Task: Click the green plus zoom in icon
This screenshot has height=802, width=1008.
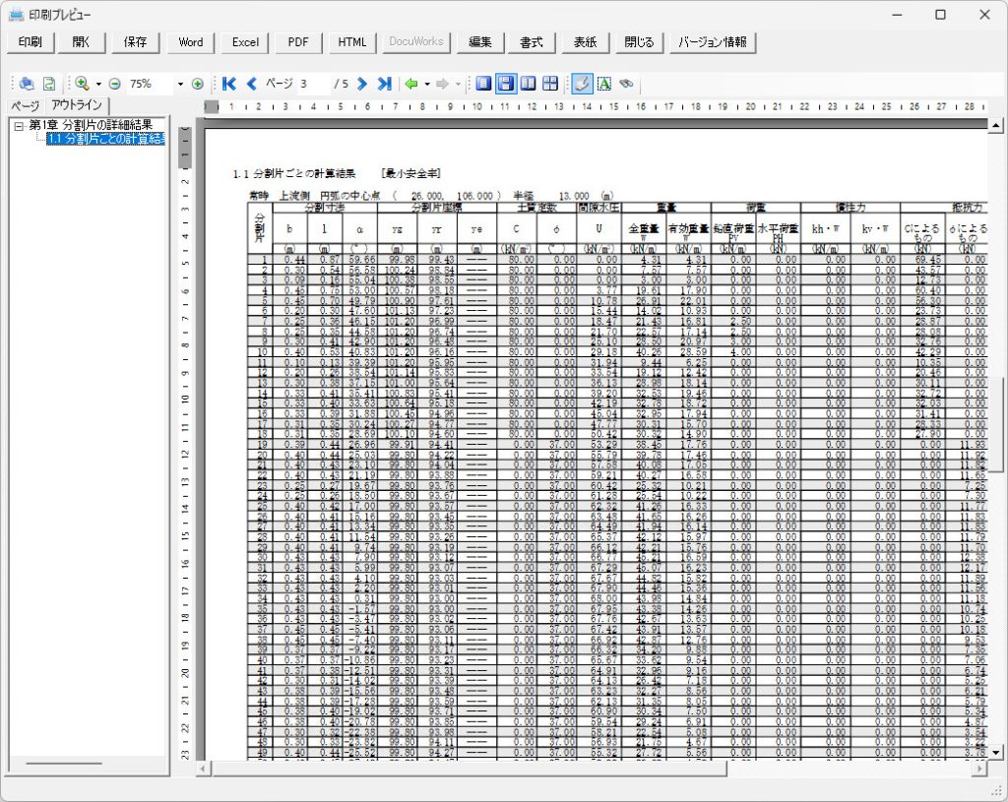Action: (198, 84)
